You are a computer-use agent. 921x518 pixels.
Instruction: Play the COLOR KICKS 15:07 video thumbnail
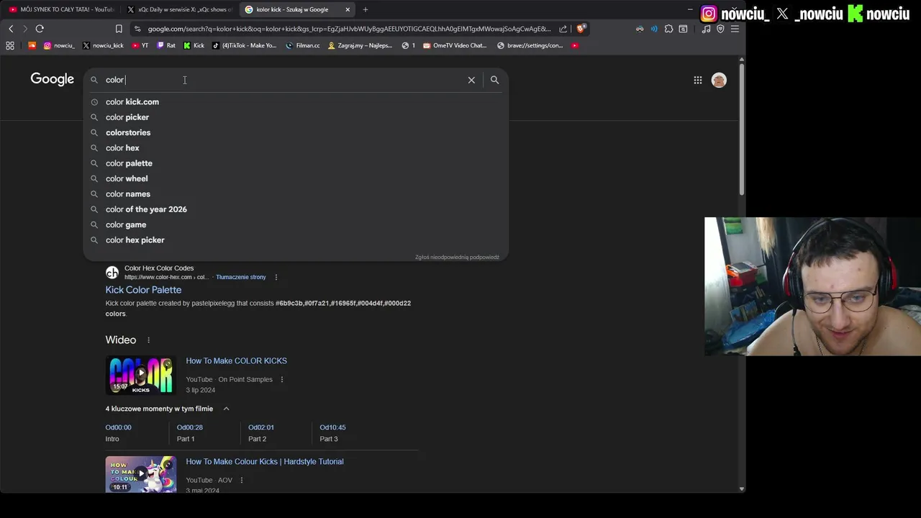point(141,375)
